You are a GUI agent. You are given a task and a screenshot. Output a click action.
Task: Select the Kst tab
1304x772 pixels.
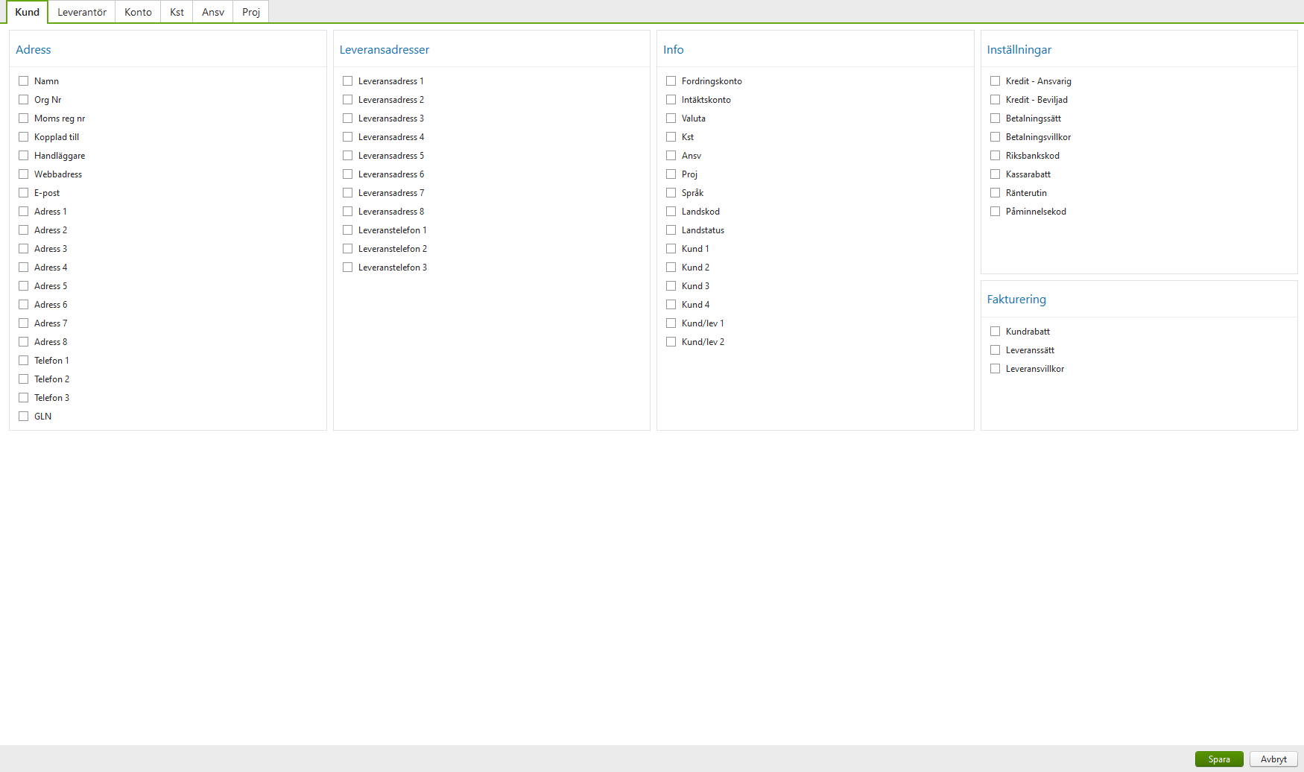[176, 12]
